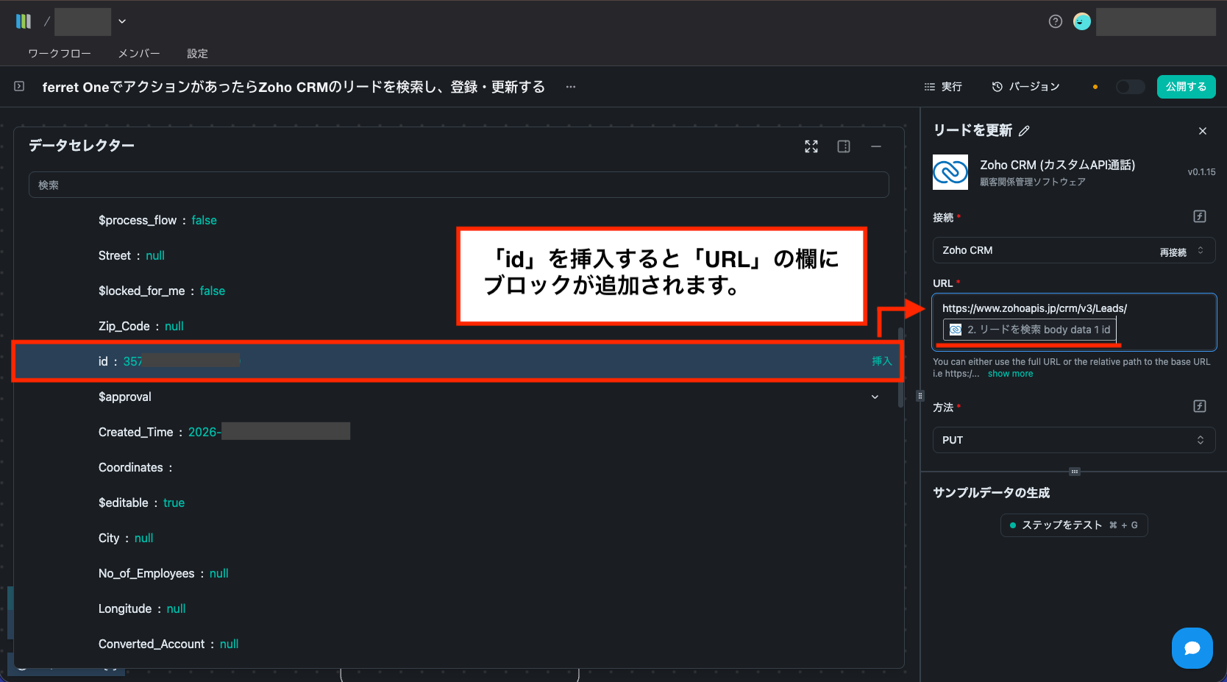Image resolution: width=1227 pixels, height=682 pixels.
Task: Expand data selector to fullscreen
Action: click(x=811, y=146)
